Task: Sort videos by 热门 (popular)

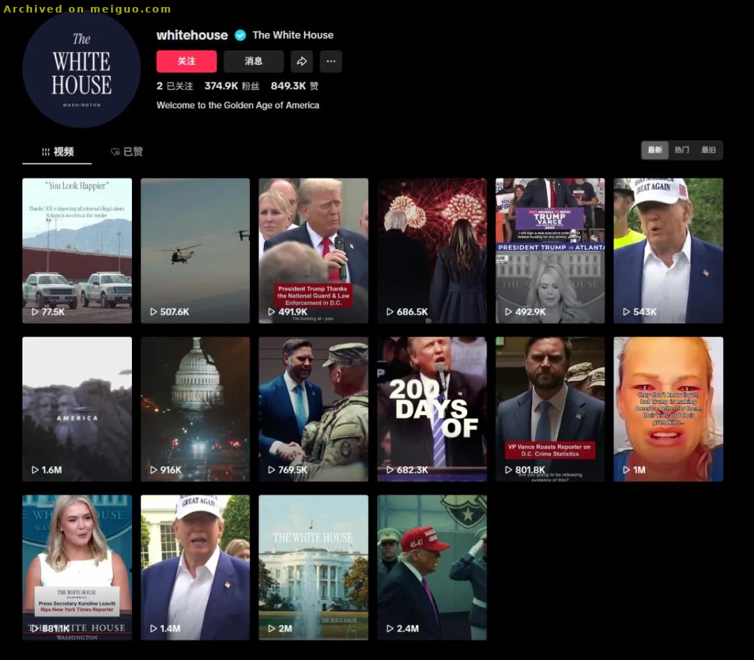Action: click(682, 150)
